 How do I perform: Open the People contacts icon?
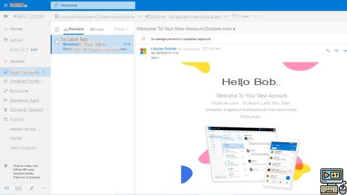pyautogui.click(x=31, y=188)
